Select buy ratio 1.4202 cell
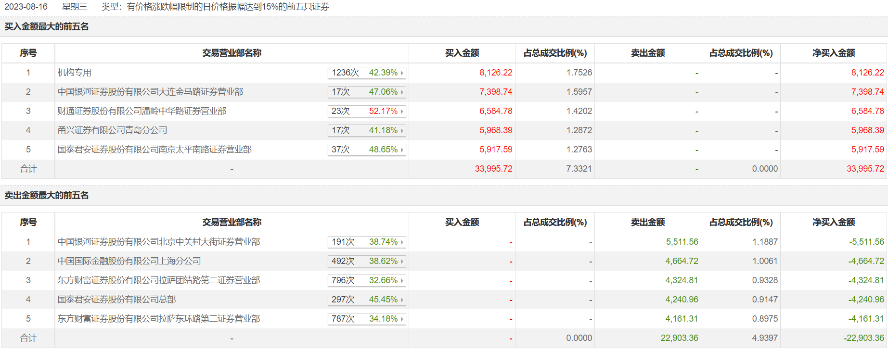Viewport: 888px width, 350px height. point(579,111)
